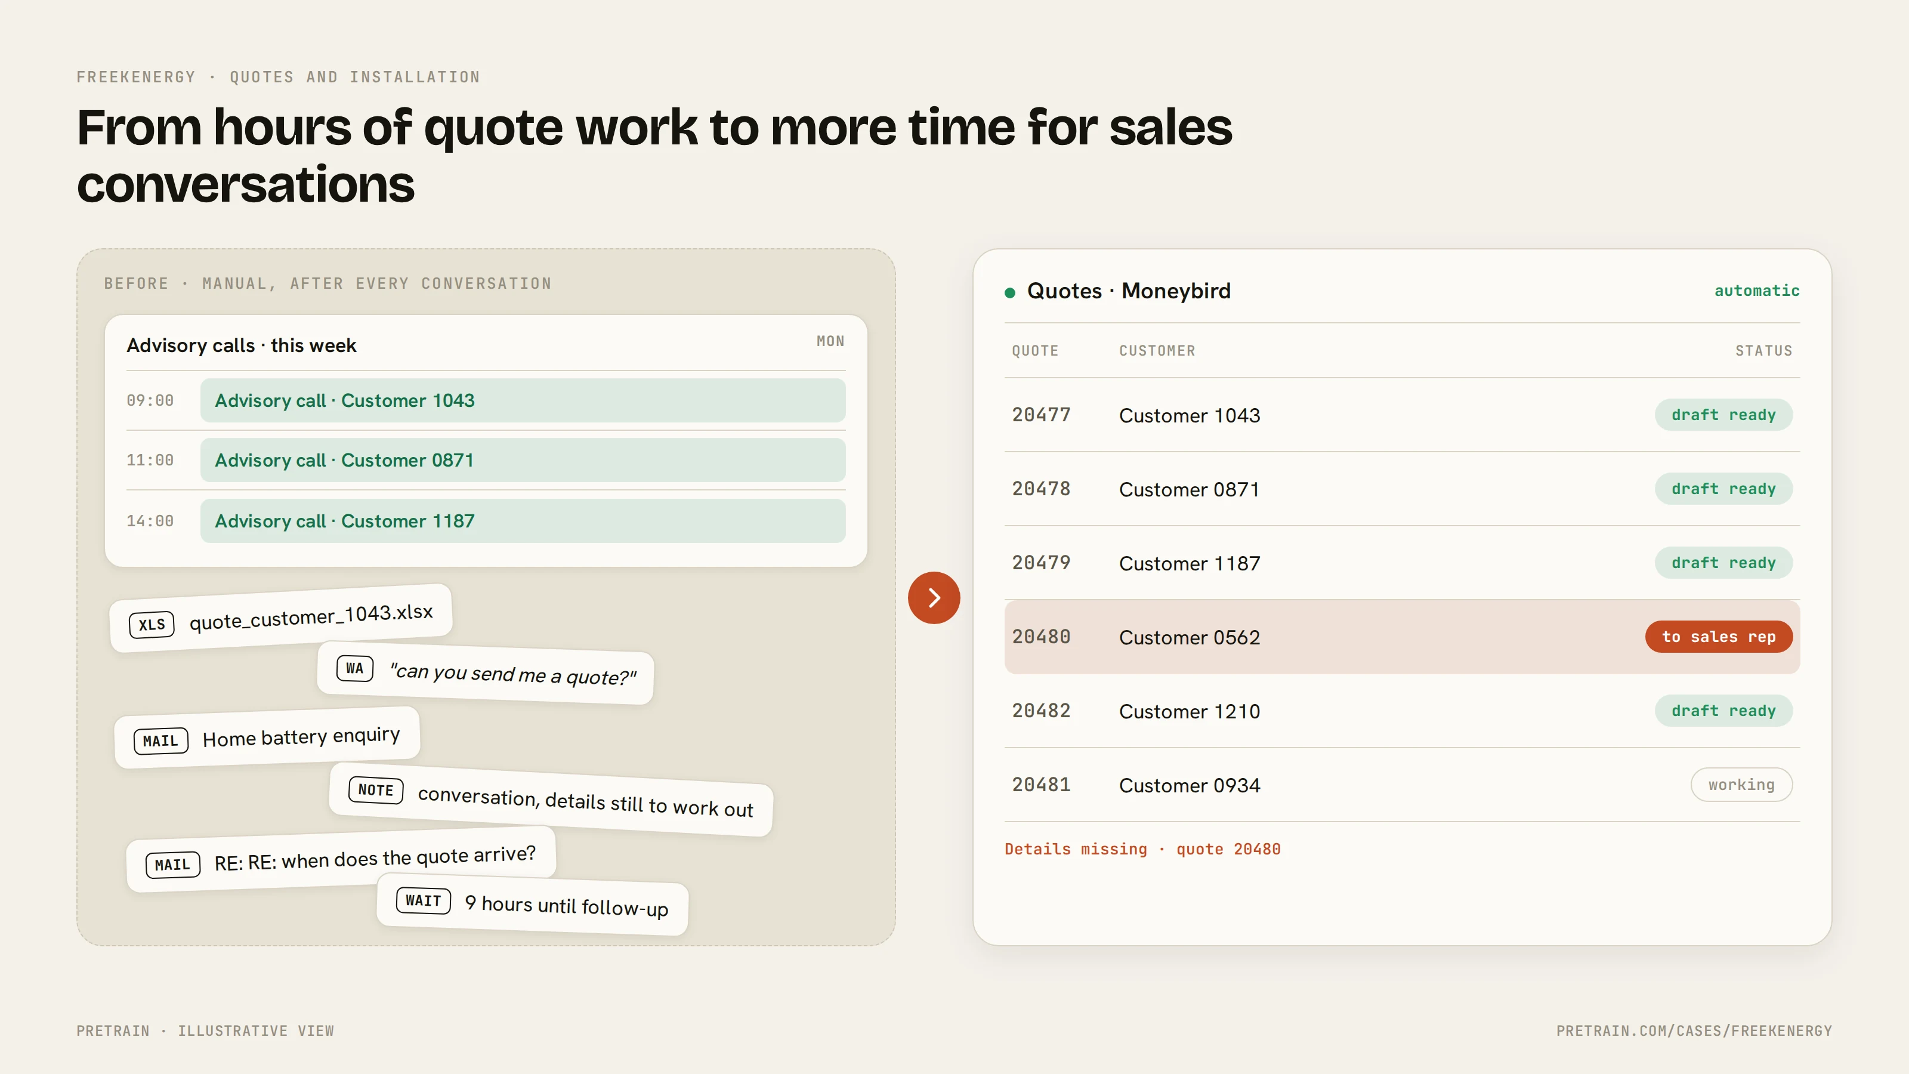Select quote number 20482
The height and width of the screenshot is (1074, 1909).
[x=1041, y=711]
